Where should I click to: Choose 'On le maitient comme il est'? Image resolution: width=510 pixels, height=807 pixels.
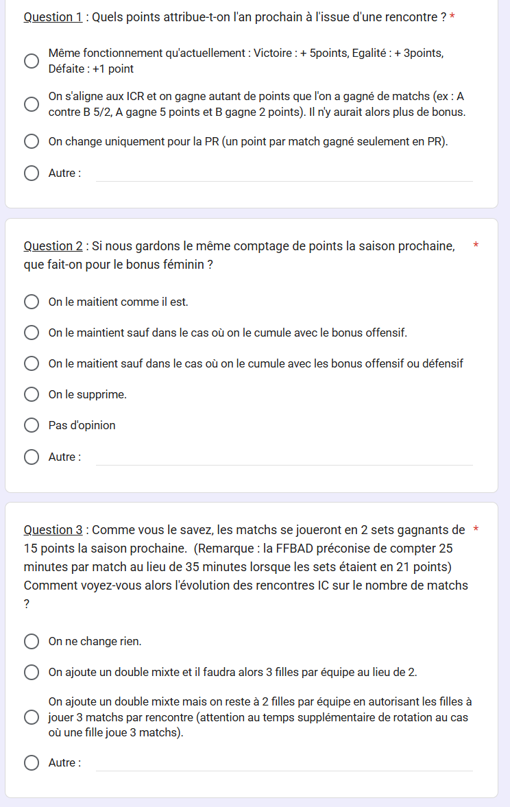(32, 302)
